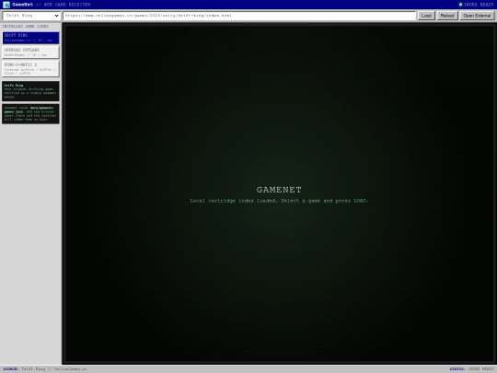Click the 'Local cartridge index loaded' message

point(279,201)
